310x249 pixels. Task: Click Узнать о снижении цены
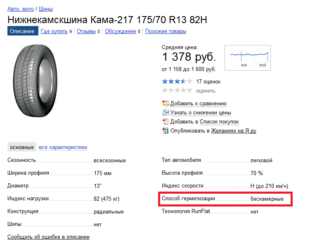click(200, 113)
